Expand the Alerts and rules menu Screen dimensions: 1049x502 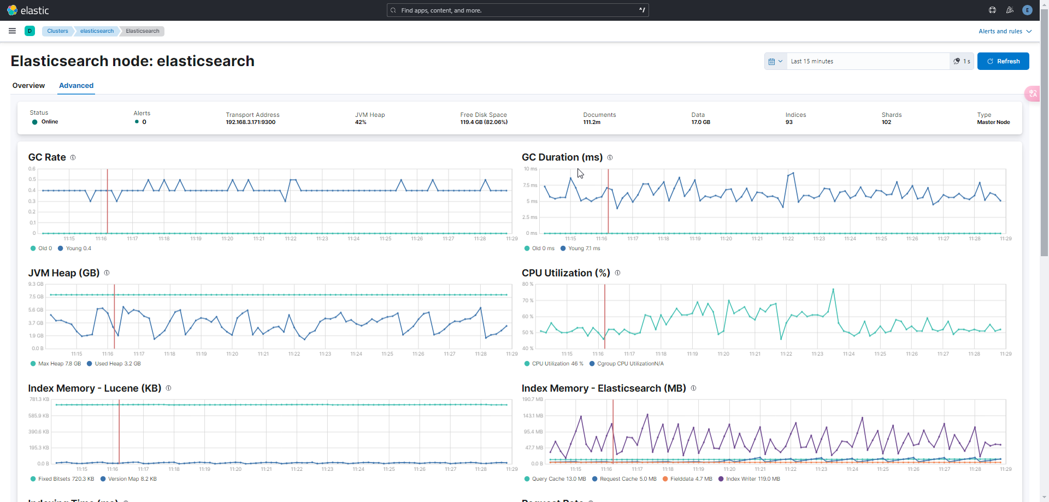click(1005, 31)
